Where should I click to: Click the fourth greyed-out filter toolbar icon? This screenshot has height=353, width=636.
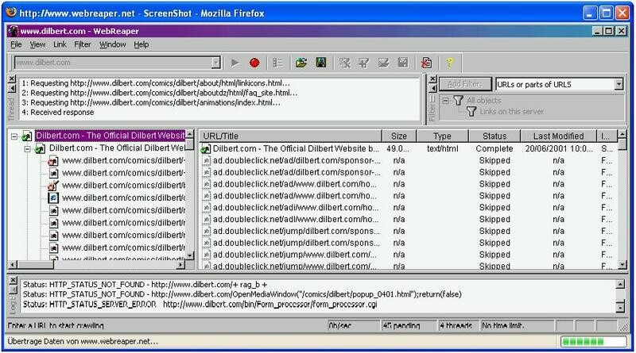click(x=403, y=63)
